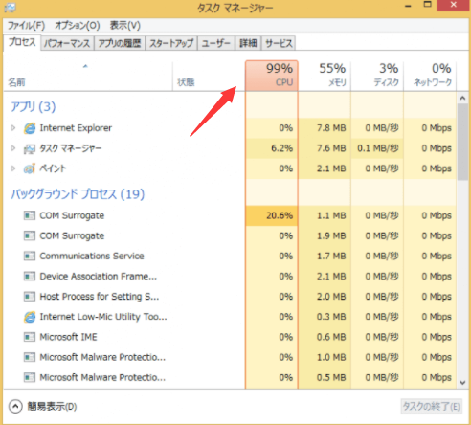Click the 20.6% CPU value cell
Screen dimensions: 471x425
pos(272,215)
